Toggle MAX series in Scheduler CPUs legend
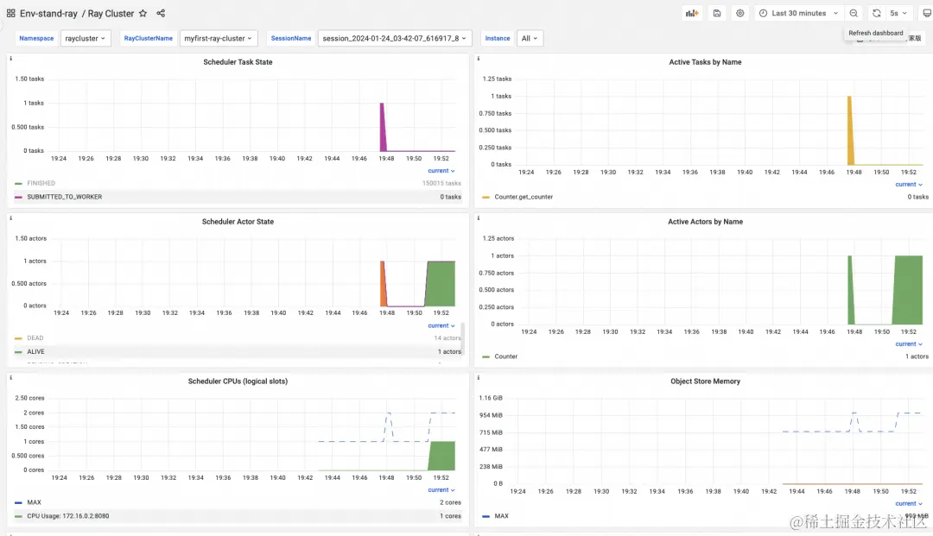Screen dimensions: 933x536 (34, 502)
